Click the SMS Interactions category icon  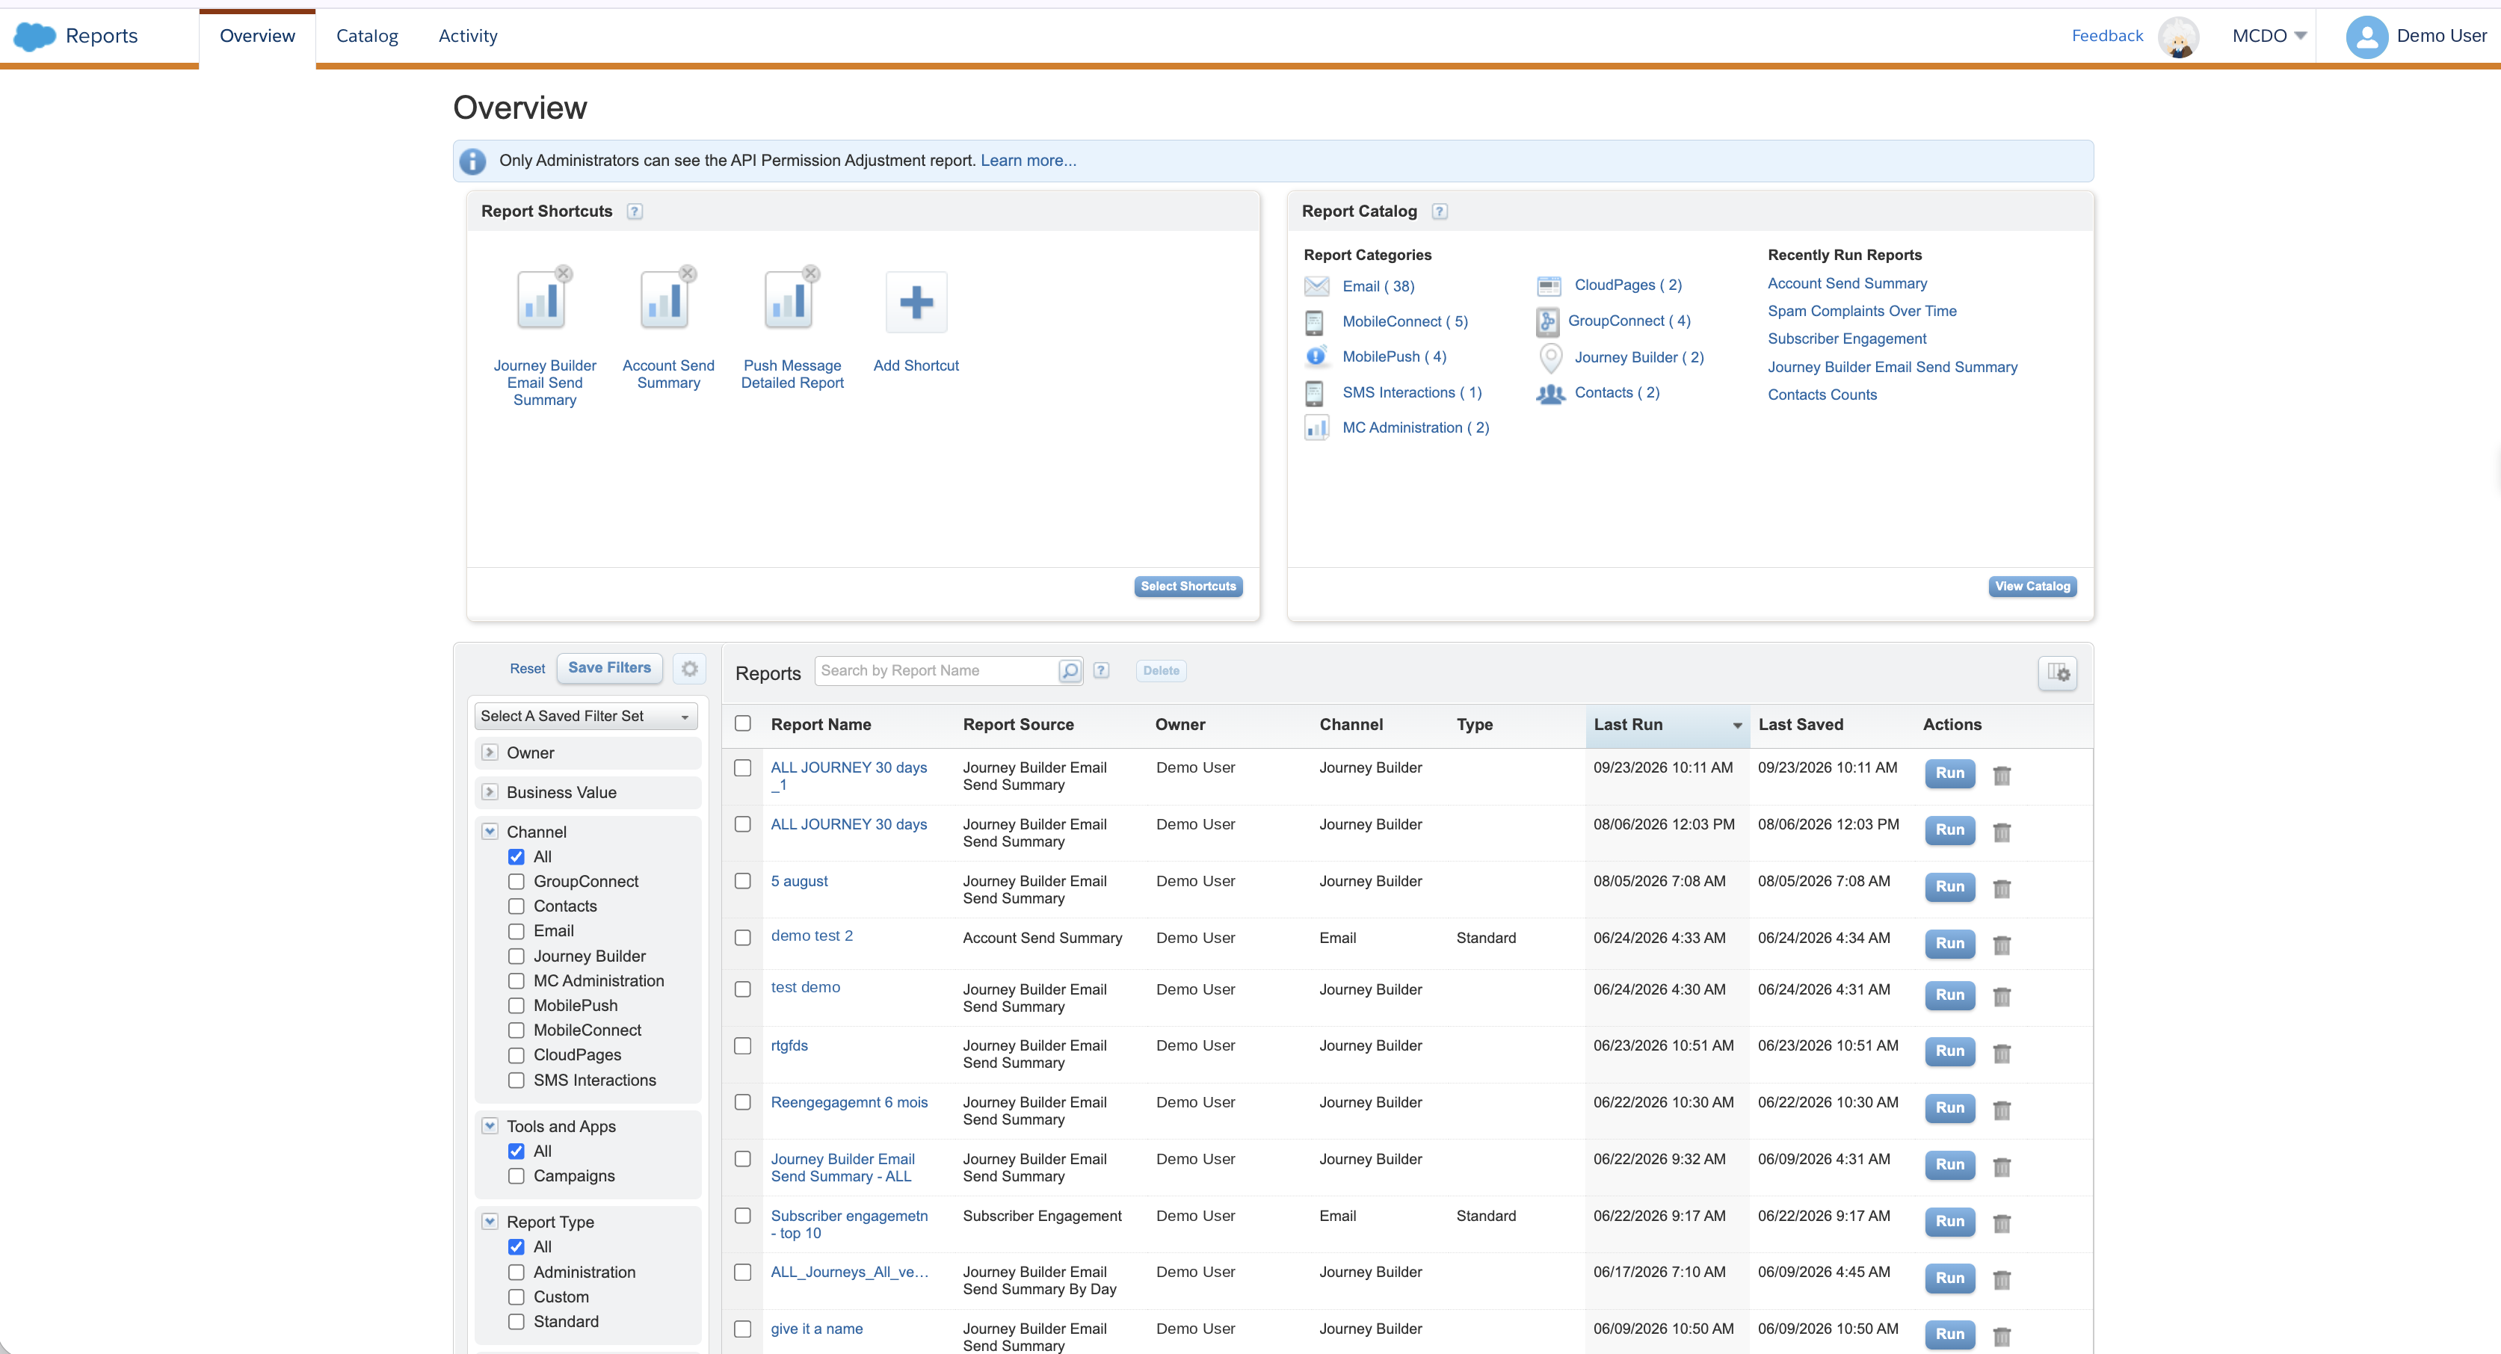[1313, 393]
